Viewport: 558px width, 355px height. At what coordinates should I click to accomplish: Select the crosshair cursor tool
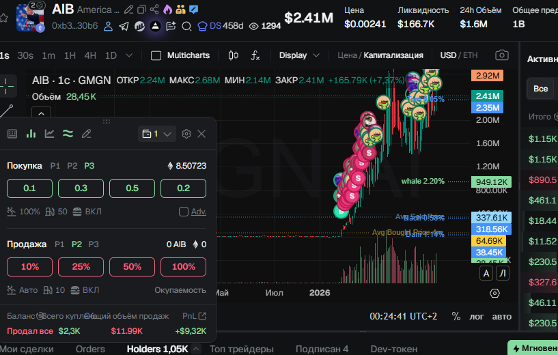tap(6, 86)
